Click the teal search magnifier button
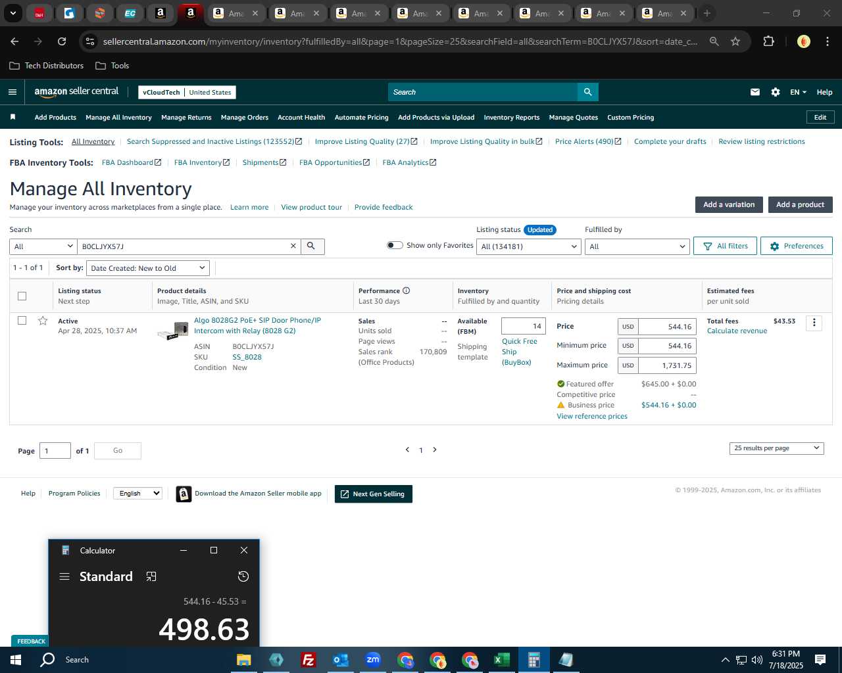This screenshot has height=673, width=842. click(x=587, y=92)
